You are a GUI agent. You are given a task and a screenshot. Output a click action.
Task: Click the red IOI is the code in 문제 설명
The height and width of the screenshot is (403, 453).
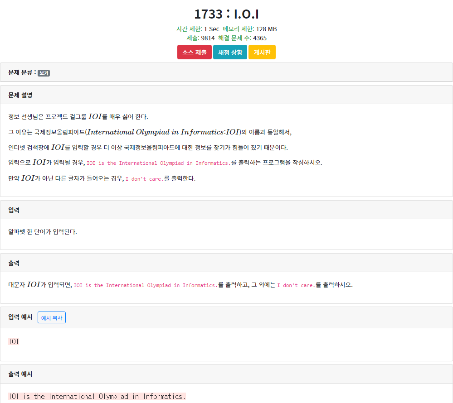click(x=158, y=163)
